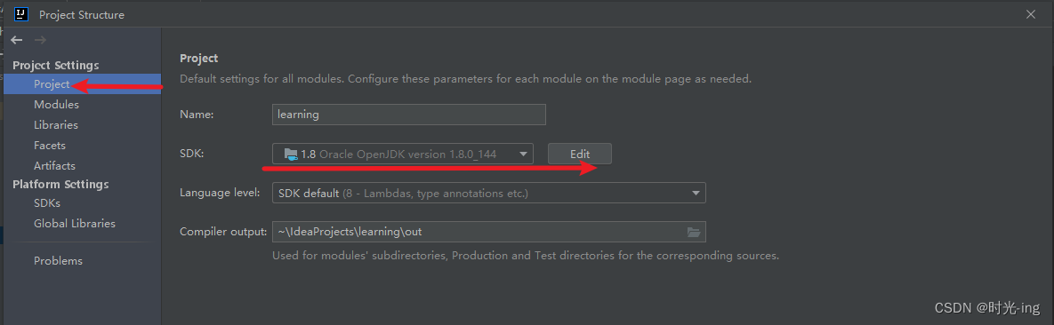
Task: Open Global Libraries page
Action: coord(75,224)
